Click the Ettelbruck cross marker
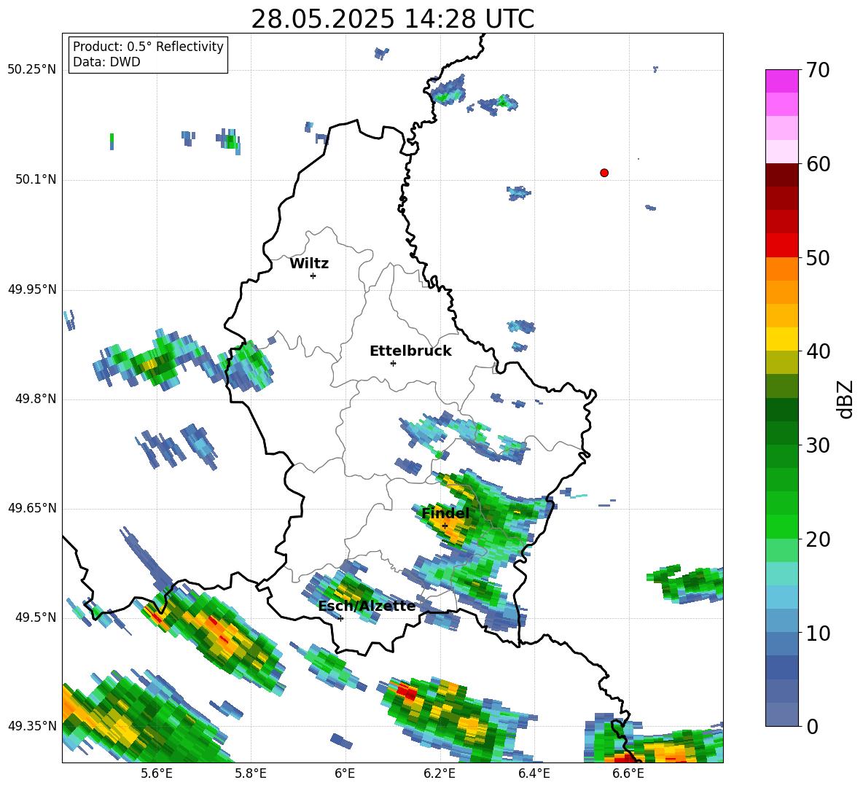Screen dimensions: 863x788 tap(393, 363)
